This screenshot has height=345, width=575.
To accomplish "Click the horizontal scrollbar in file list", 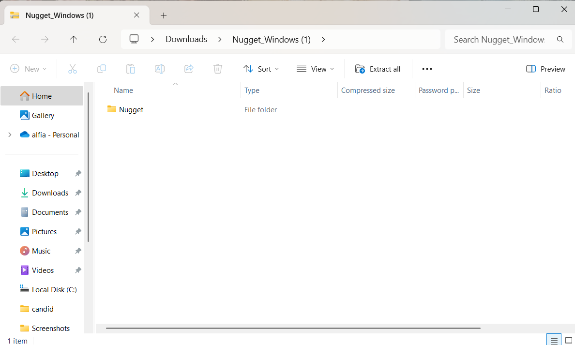I will pos(293,328).
